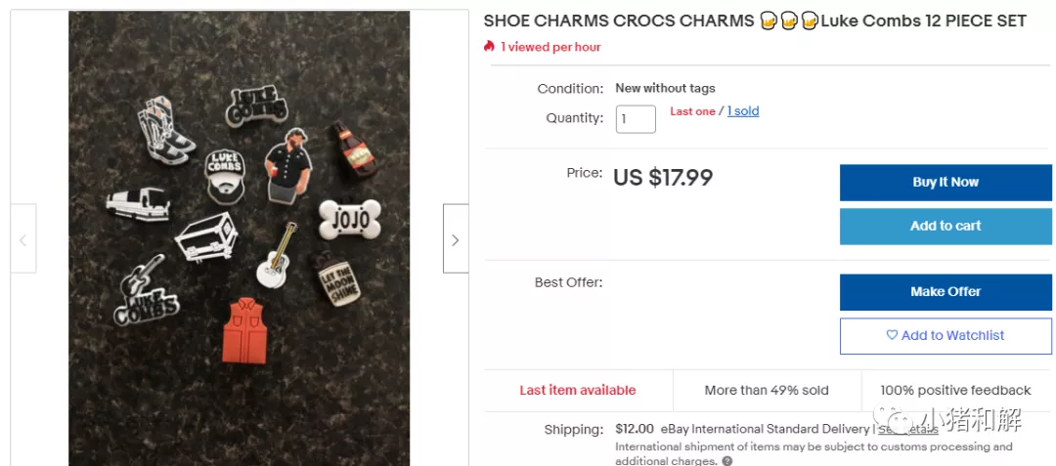Click the orange vest charm in photo

coord(244,330)
